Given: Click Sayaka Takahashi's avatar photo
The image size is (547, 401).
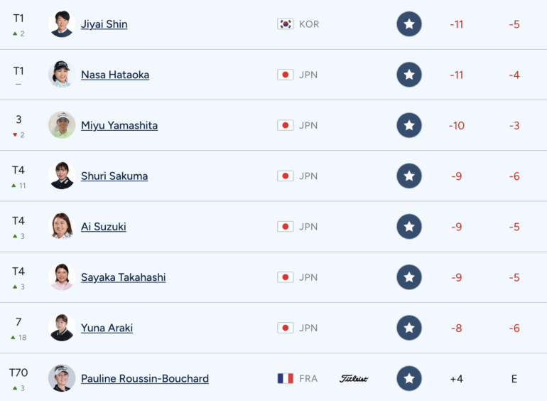Looking at the screenshot, I should [62, 277].
